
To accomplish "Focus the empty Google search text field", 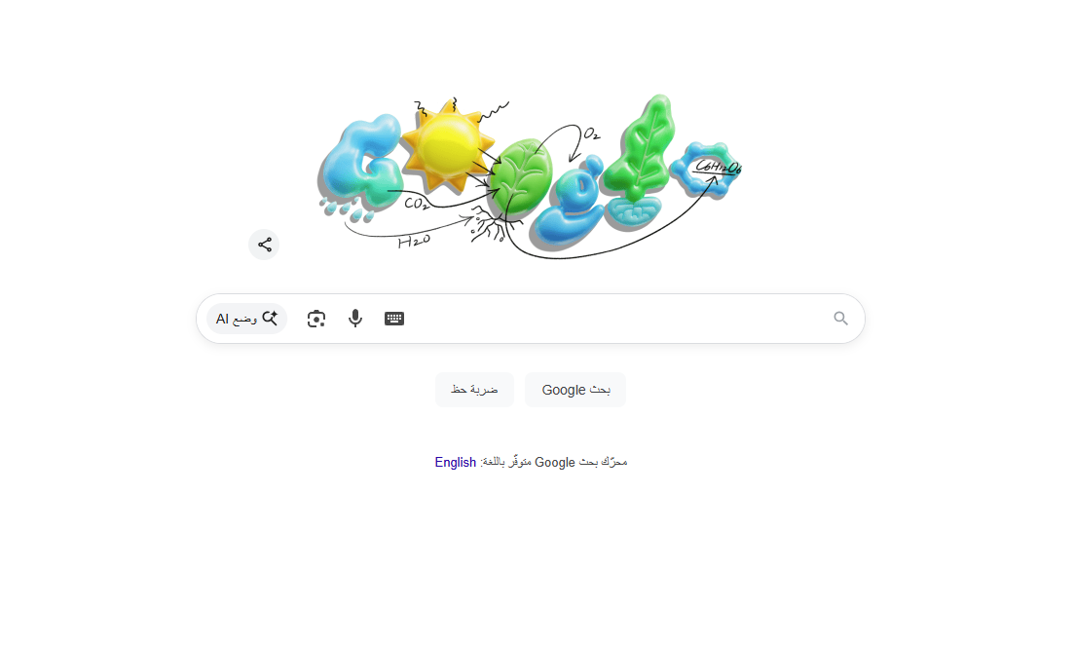I will (617, 319).
